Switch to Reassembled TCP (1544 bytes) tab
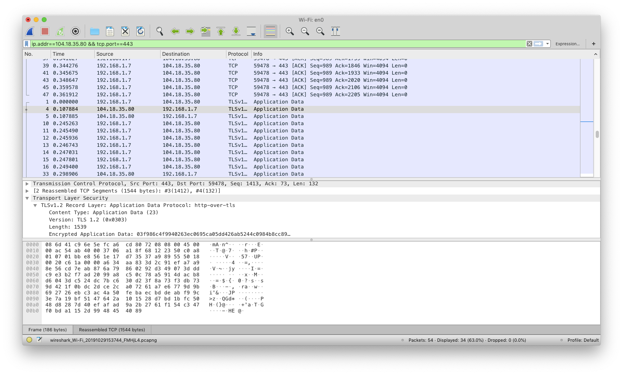Image resolution: width=623 pixels, height=375 pixels. coord(112,330)
